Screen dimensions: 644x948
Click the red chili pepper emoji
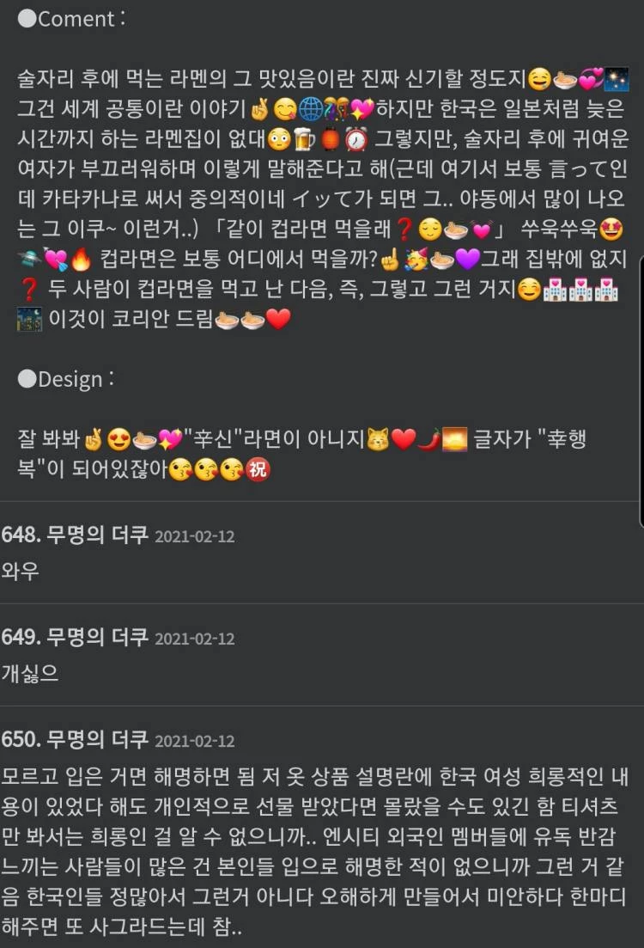point(429,439)
